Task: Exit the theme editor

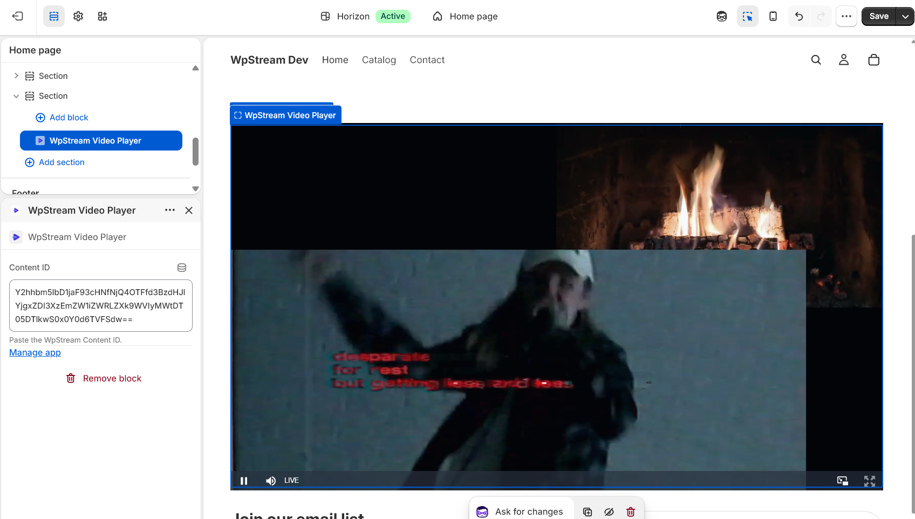Action: coord(18,16)
